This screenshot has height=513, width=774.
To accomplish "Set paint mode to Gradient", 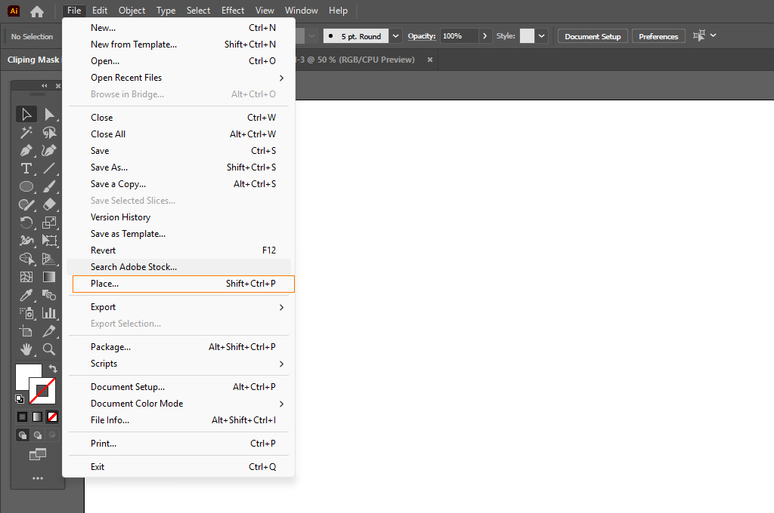I will (x=37, y=417).
